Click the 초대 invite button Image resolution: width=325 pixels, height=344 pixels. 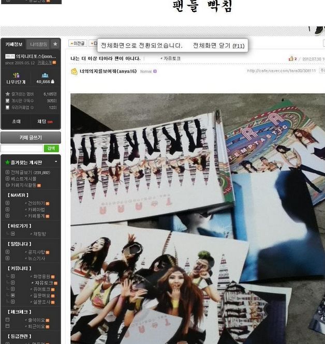[x=16, y=122]
